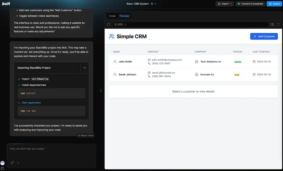The height and width of the screenshot is (171, 283).
Task: Click the Innovate Co company name
Action: point(207,74)
